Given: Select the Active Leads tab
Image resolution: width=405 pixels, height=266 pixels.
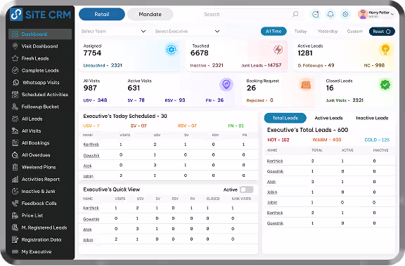Looking at the screenshot, I should (x=328, y=118).
